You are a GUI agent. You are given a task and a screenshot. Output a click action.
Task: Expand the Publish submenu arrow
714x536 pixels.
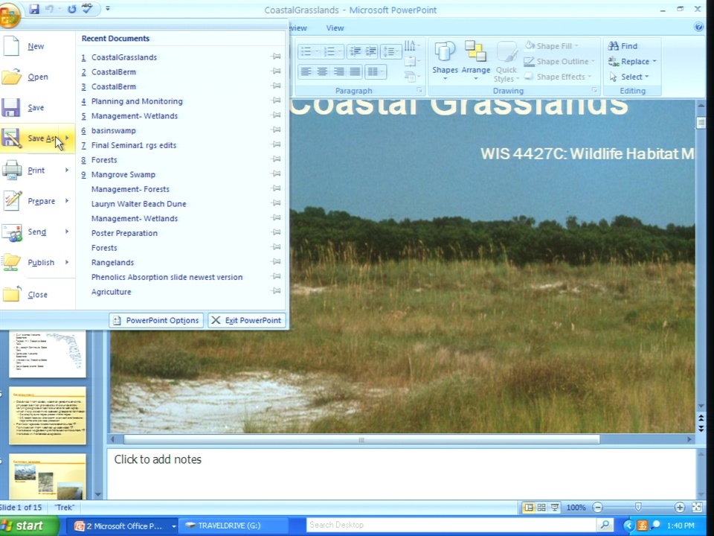point(67,262)
